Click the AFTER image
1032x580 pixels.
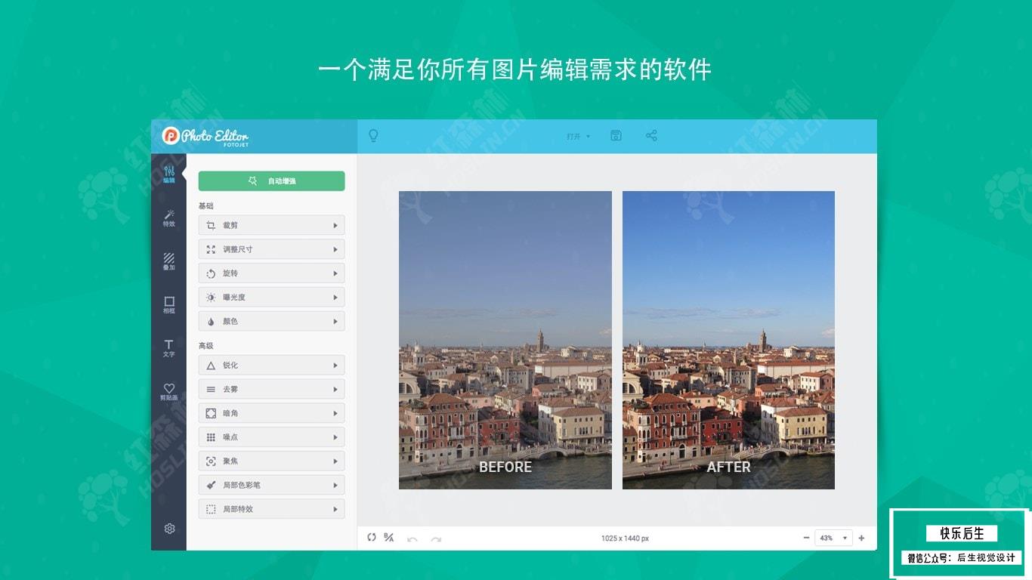pos(728,340)
